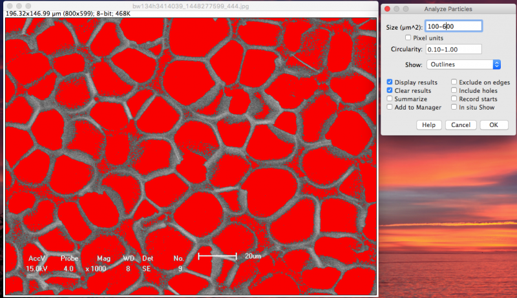
Task: Cancel the Analyze Particles dialog
Action: [461, 125]
